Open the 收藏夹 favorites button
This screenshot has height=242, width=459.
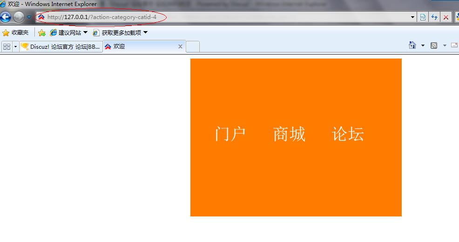click(x=15, y=33)
